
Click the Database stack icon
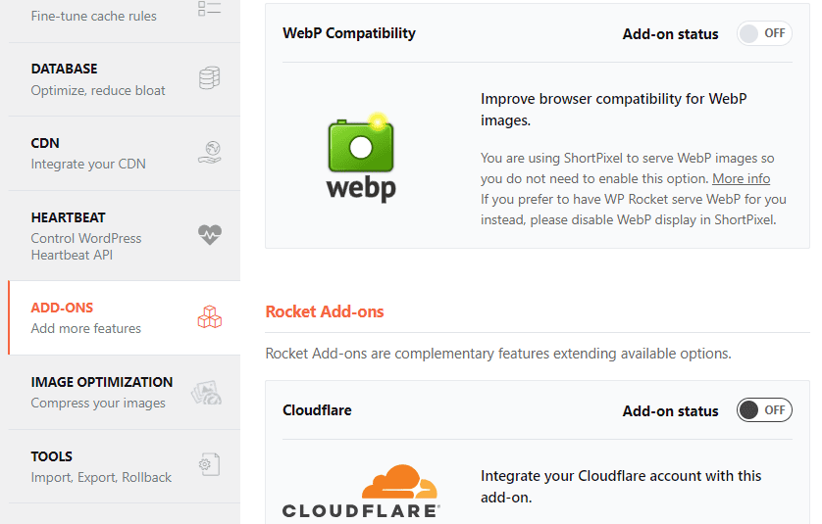pyautogui.click(x=209, y=78)
